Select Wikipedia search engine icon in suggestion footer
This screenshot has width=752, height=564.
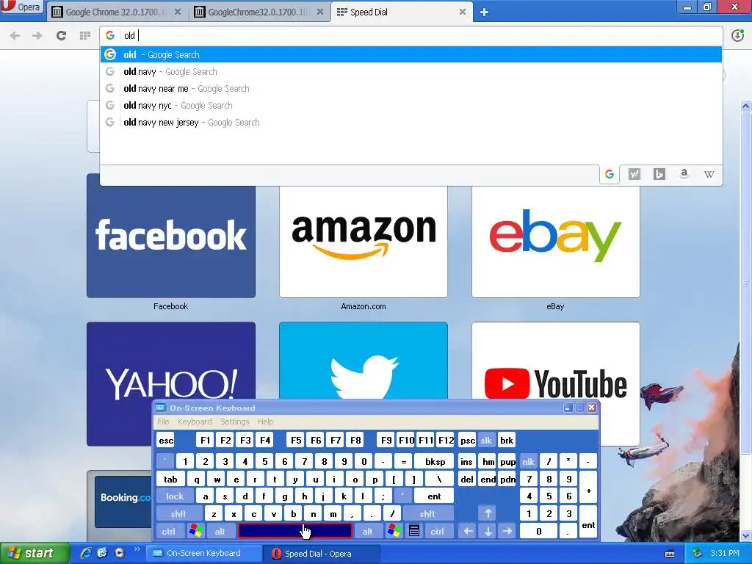(x=709, y=174)
